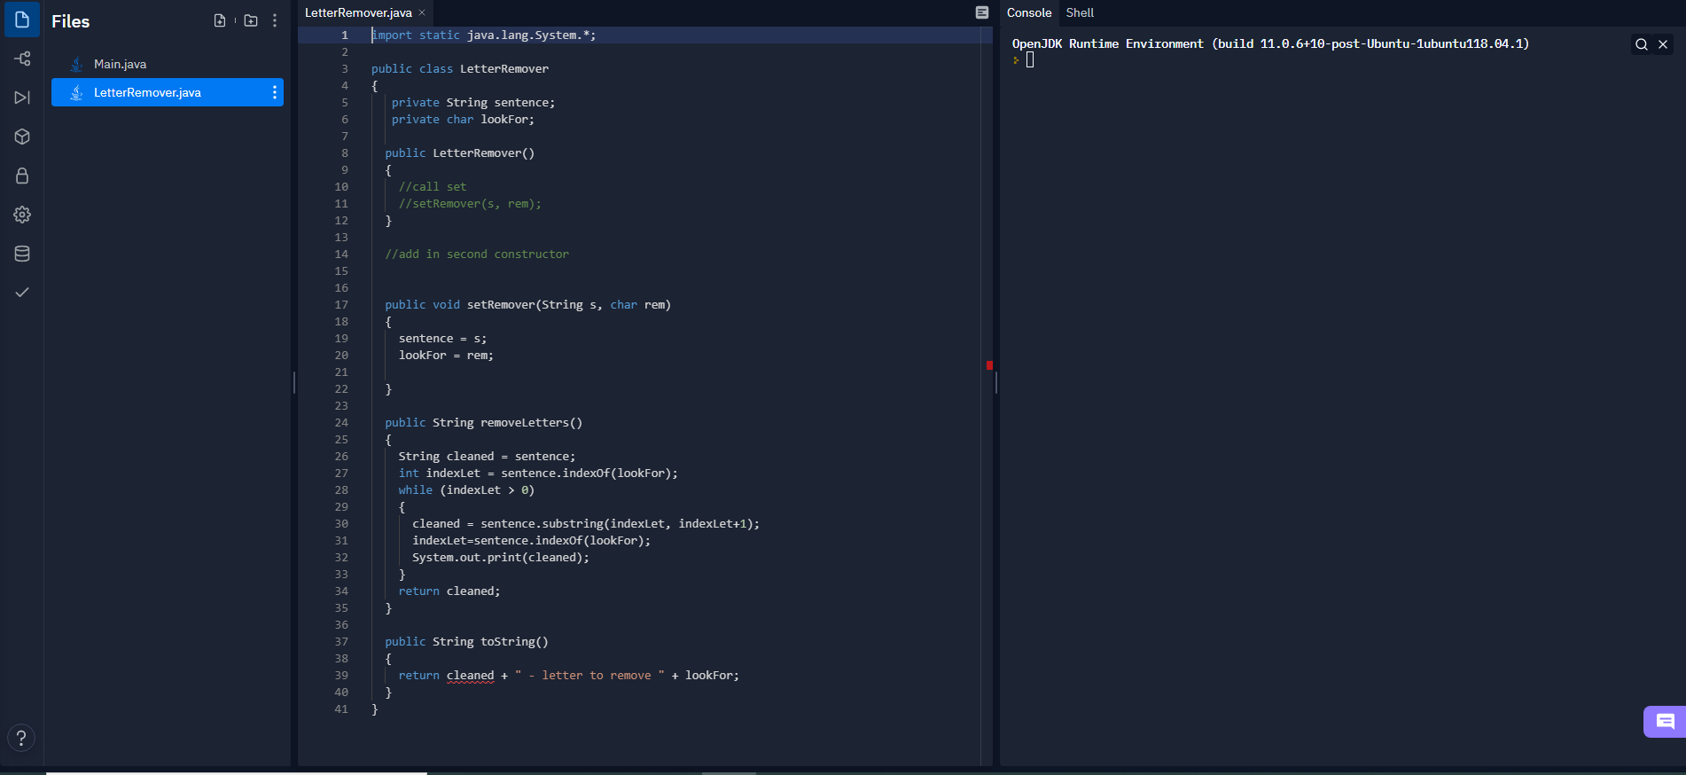Click the OpenJDK Runtime Environment console output

click(1270, 43)
